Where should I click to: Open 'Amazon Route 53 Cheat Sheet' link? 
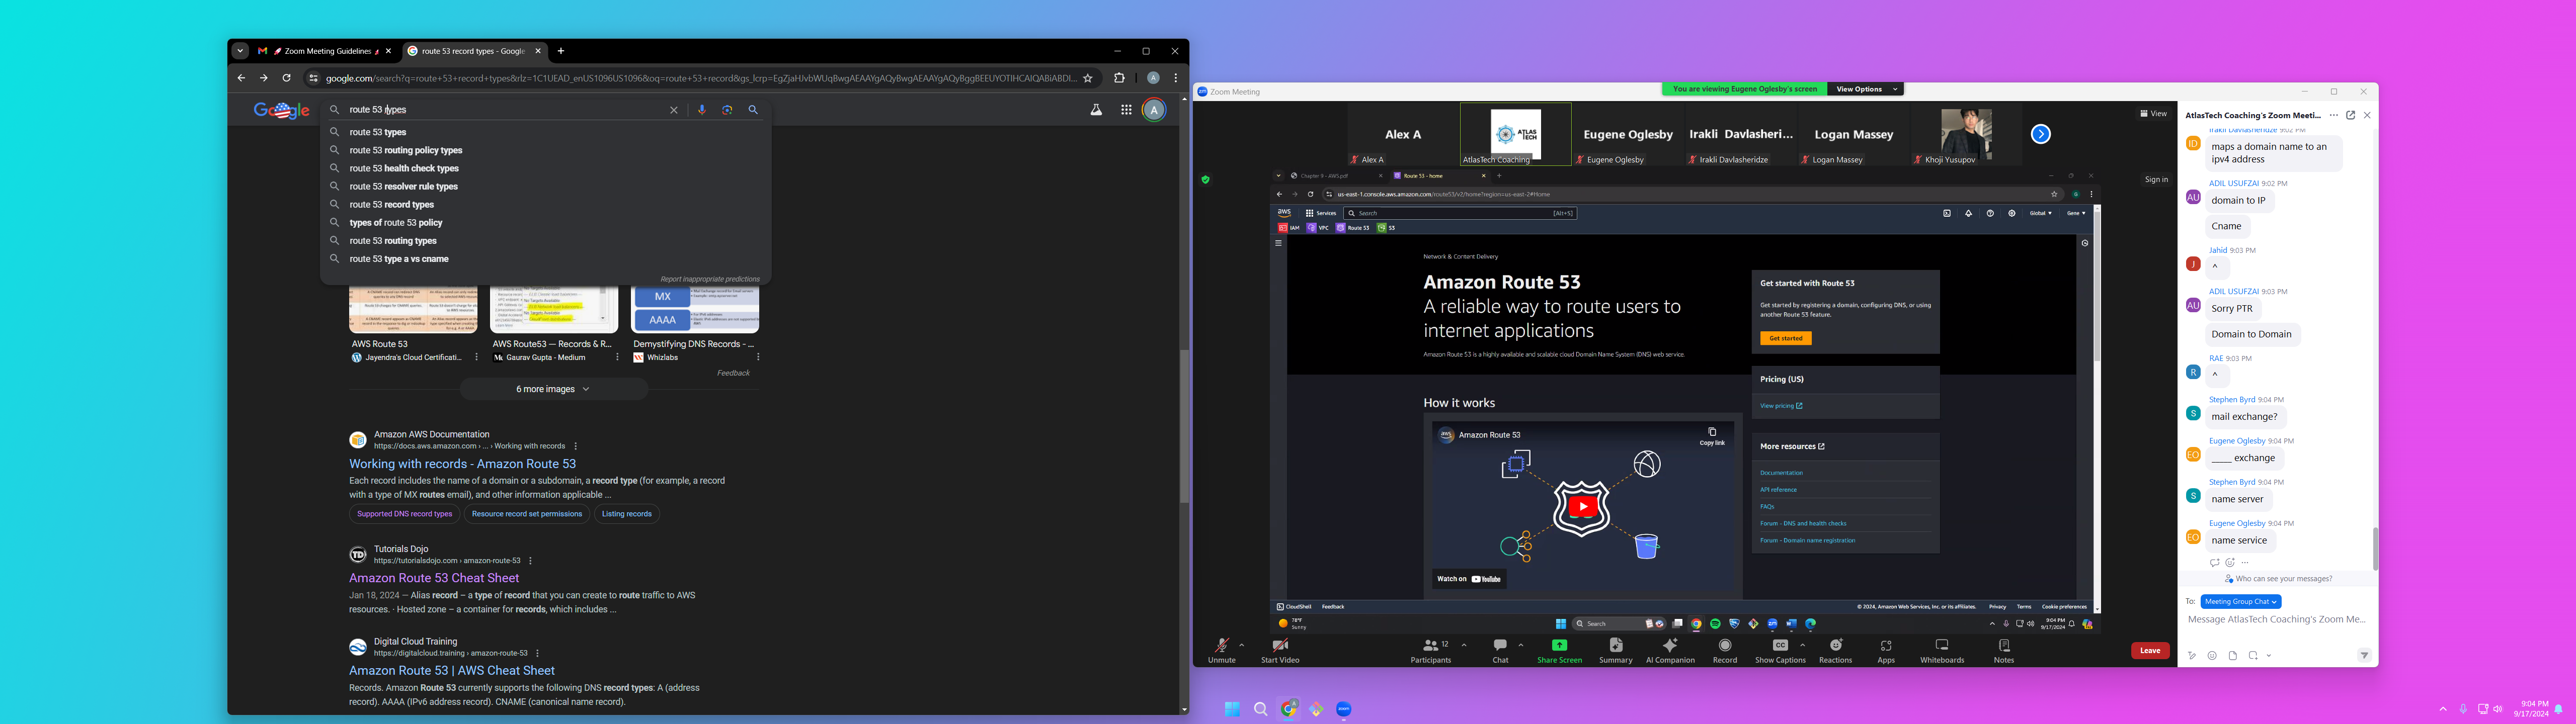pos(433,578)
